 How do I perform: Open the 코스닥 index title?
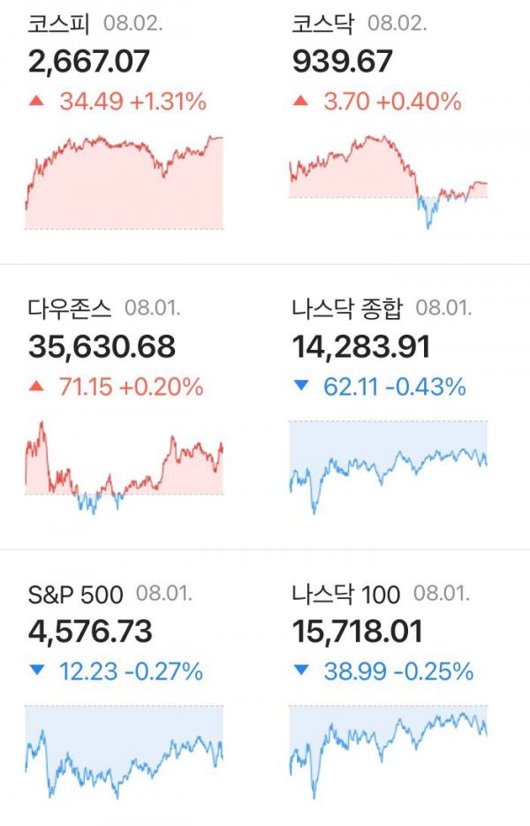coord(323,24)
